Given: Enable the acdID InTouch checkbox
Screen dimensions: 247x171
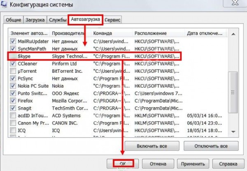Looking at the screenshot, I should [13, 116].
